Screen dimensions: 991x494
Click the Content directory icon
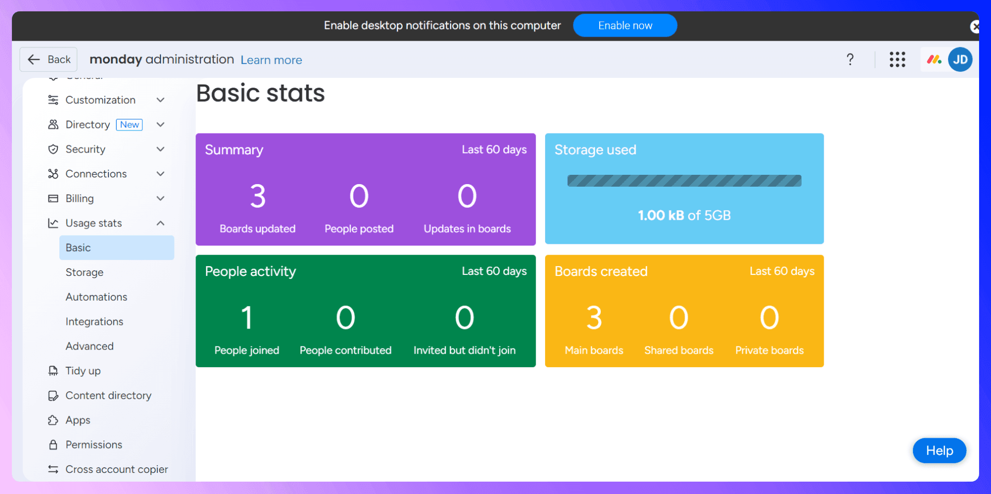[x=53, y=396]
